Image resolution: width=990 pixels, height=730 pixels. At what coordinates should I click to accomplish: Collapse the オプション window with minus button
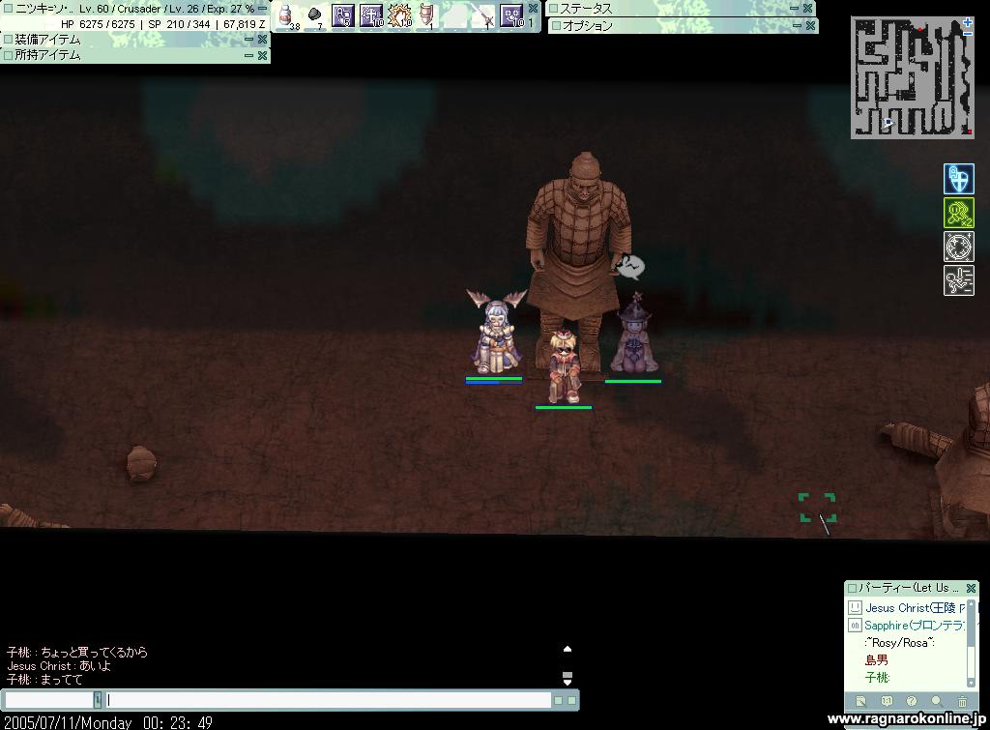[x=798, y=26]
